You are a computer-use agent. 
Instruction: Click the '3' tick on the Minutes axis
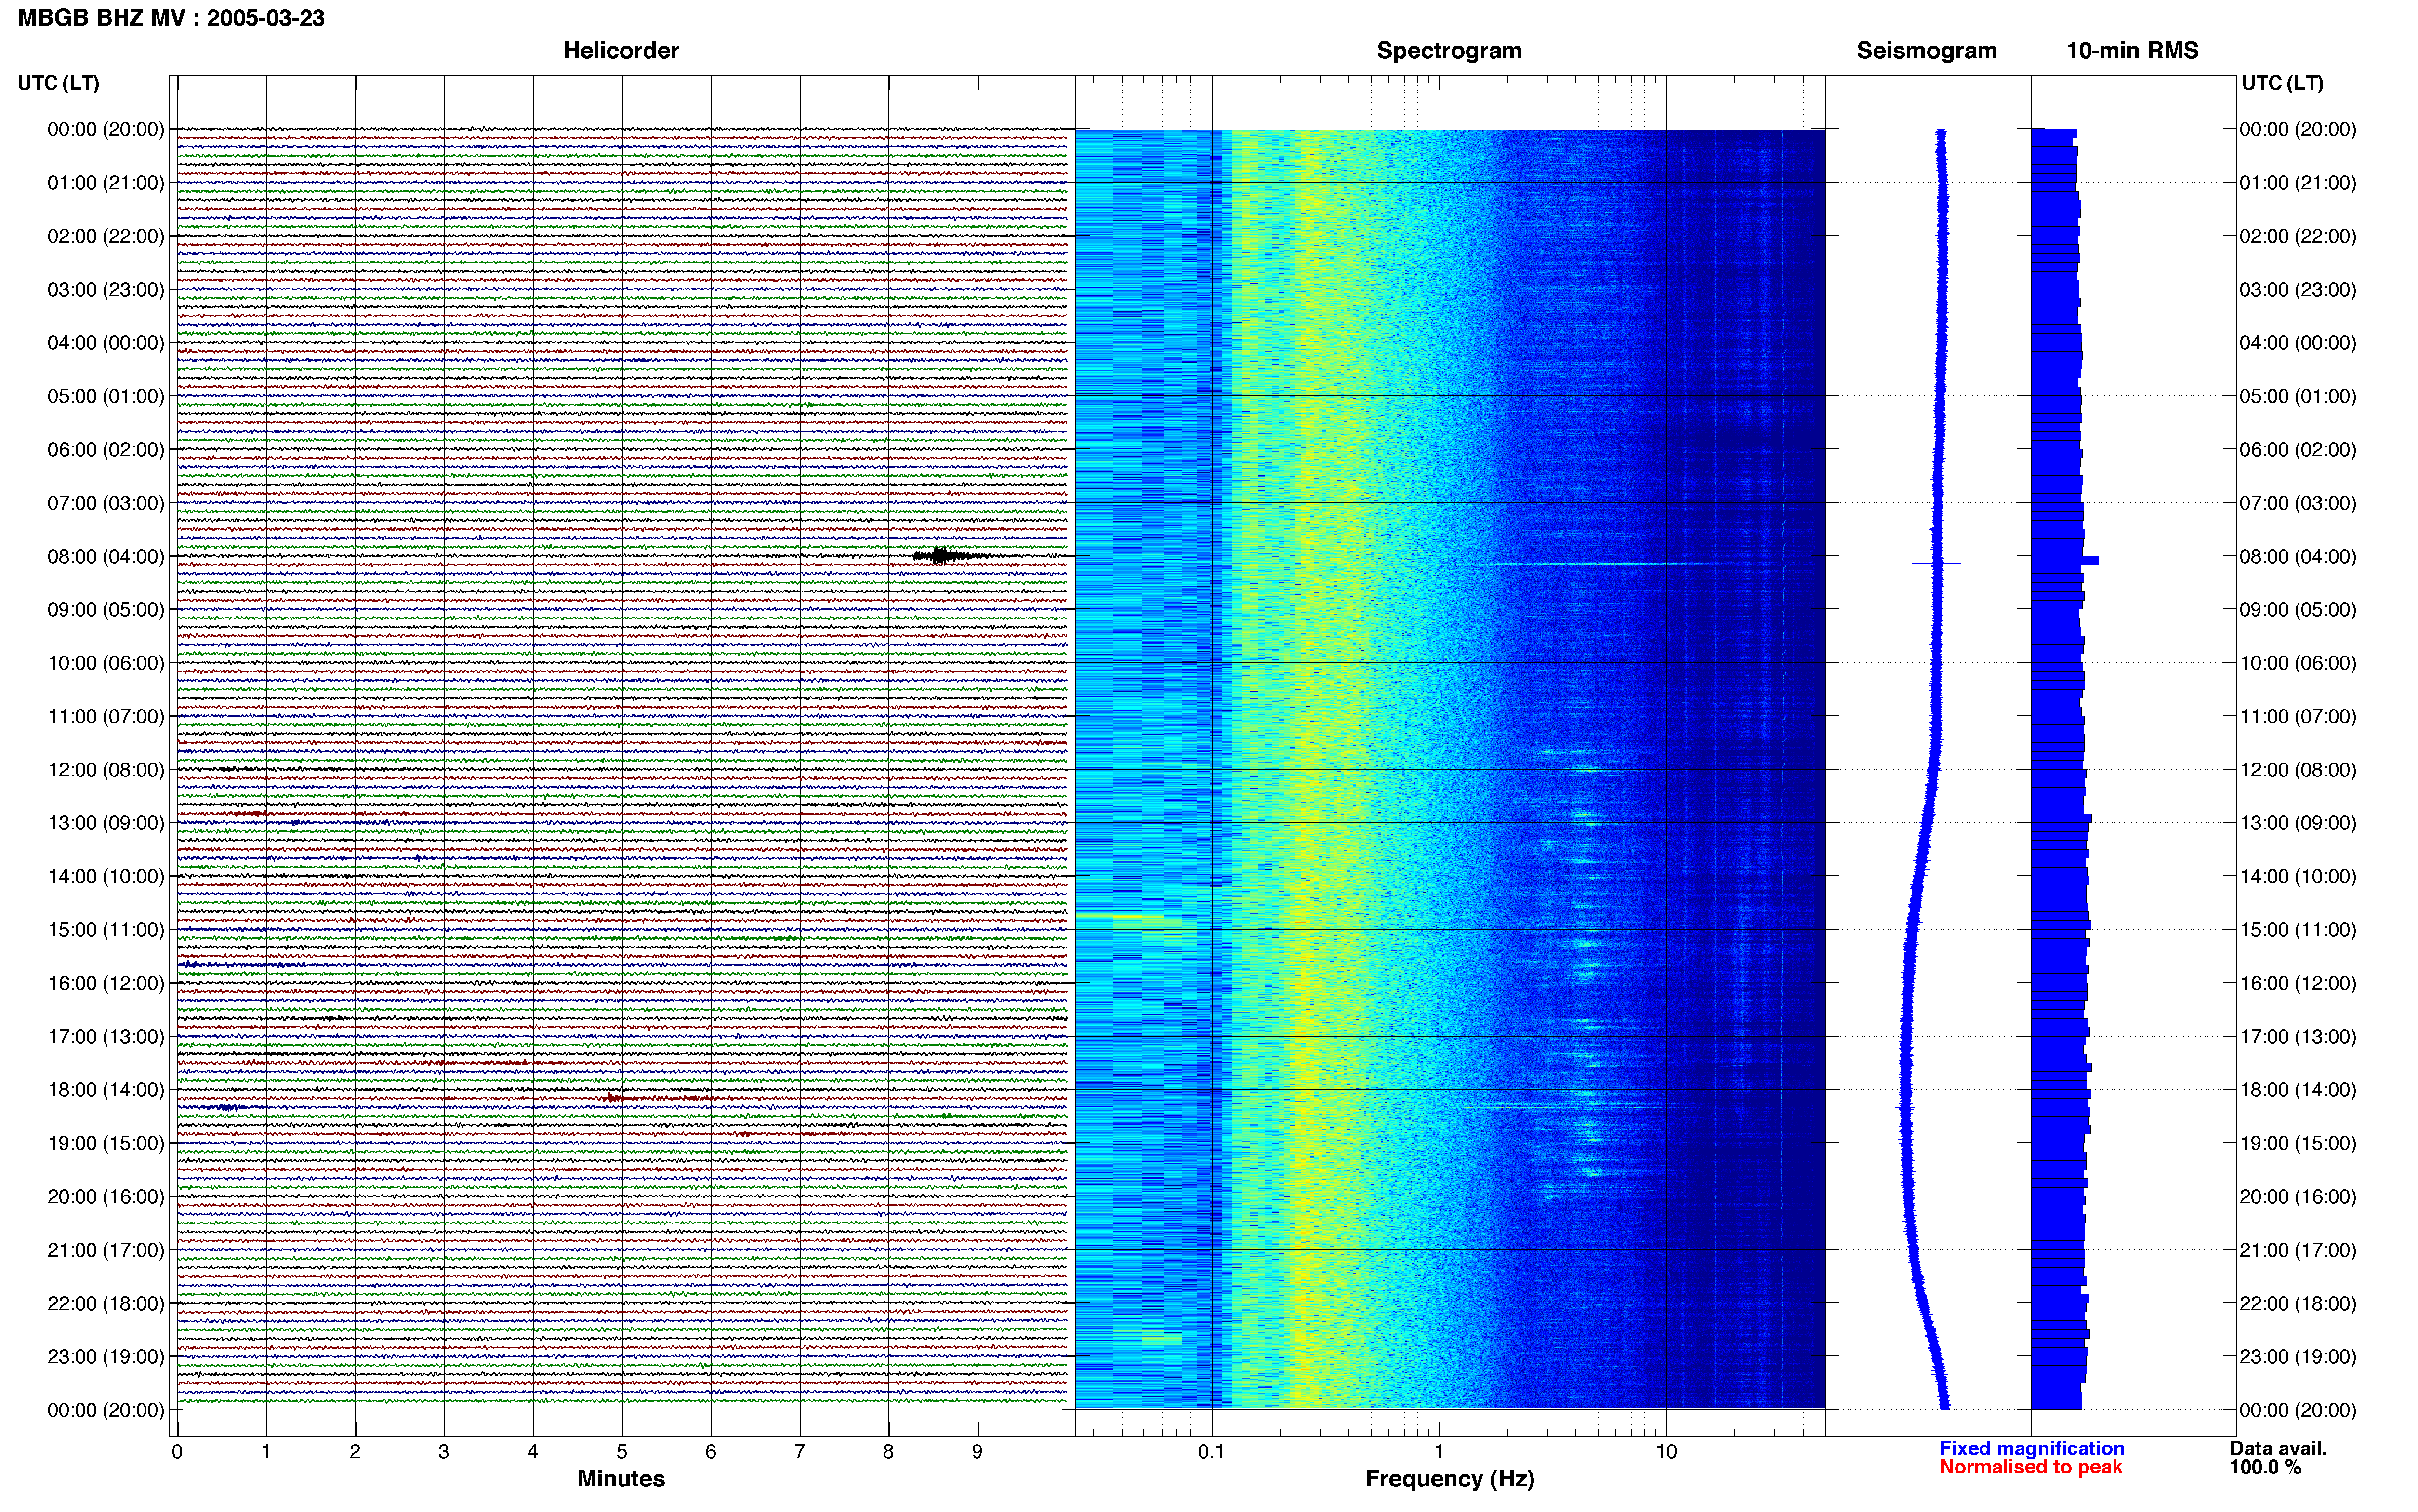(444, 1451)
